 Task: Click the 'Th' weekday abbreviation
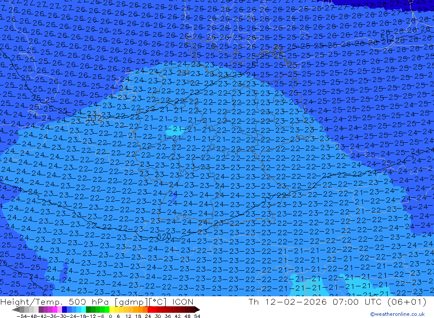253,302
